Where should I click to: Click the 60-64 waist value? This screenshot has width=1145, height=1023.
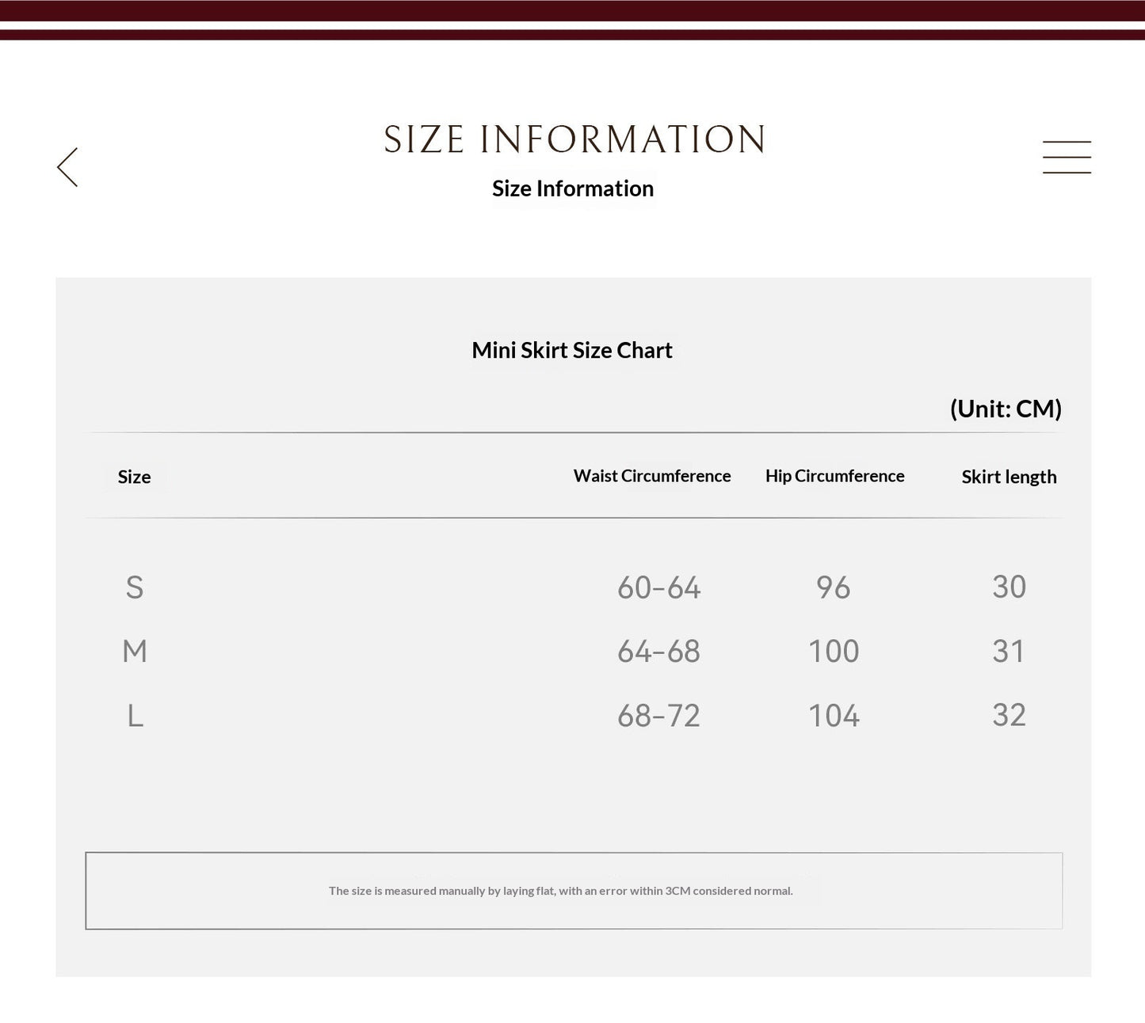(659, 588)
